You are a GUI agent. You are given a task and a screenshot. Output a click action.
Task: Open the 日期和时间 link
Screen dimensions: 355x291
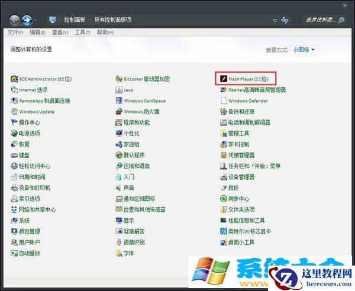point(32,177)
